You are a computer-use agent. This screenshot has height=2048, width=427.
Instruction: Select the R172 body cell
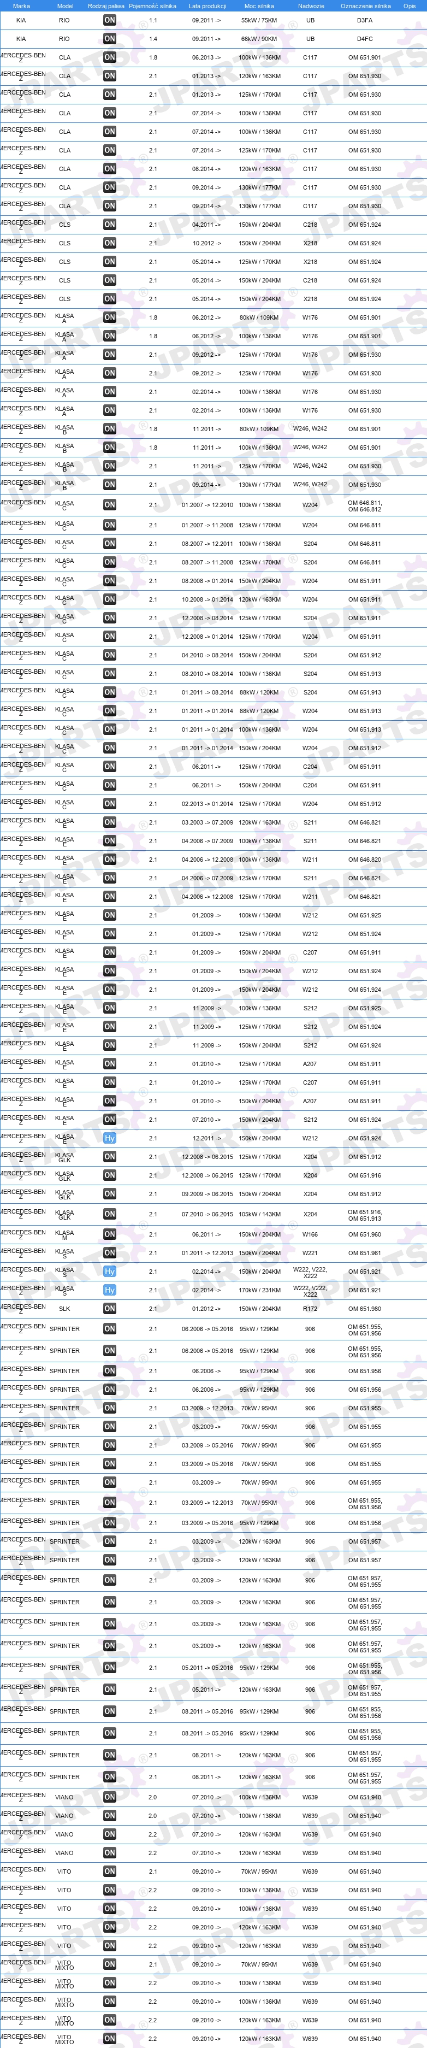310,1309
